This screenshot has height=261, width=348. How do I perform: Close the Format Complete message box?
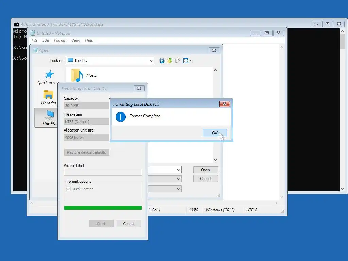[x=224, y=104]
